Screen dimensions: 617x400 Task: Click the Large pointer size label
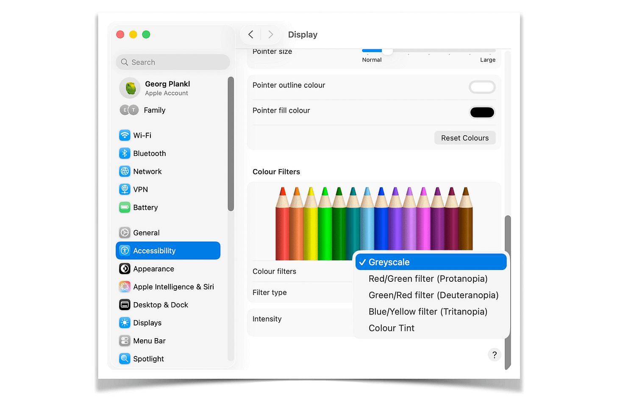(x=488, y=60)
